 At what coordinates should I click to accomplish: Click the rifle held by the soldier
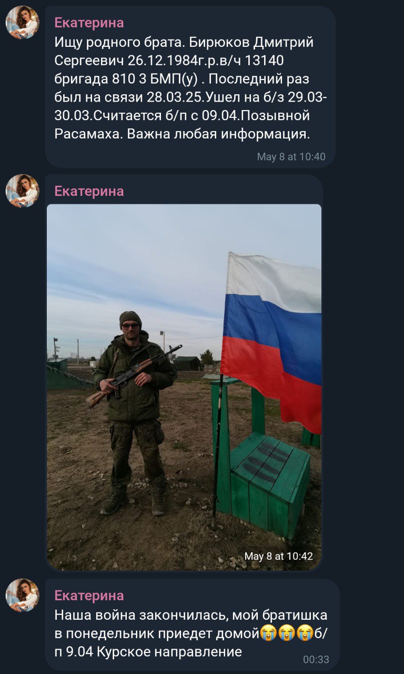[133, 374]
